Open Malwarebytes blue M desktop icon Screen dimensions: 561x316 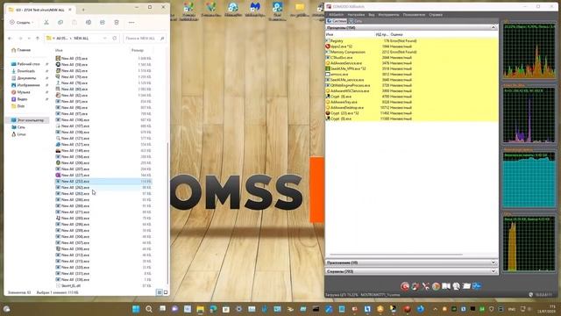point(255,8)
